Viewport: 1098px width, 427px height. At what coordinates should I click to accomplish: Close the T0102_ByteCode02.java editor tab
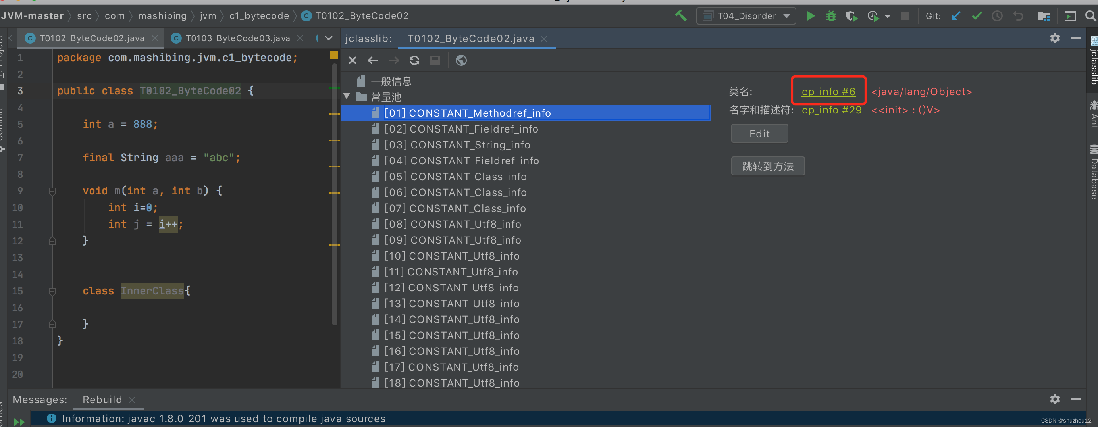tap(155, 38)
